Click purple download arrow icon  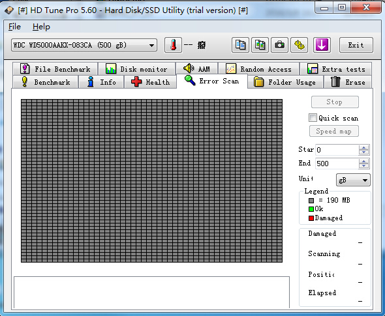point(322,45)
